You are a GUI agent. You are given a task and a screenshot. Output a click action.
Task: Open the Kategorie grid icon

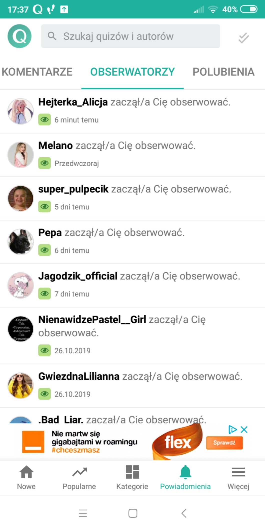coord(132,472)
